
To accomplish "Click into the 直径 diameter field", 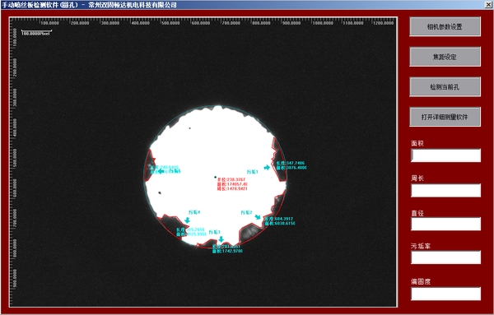I will click(445, 224).
